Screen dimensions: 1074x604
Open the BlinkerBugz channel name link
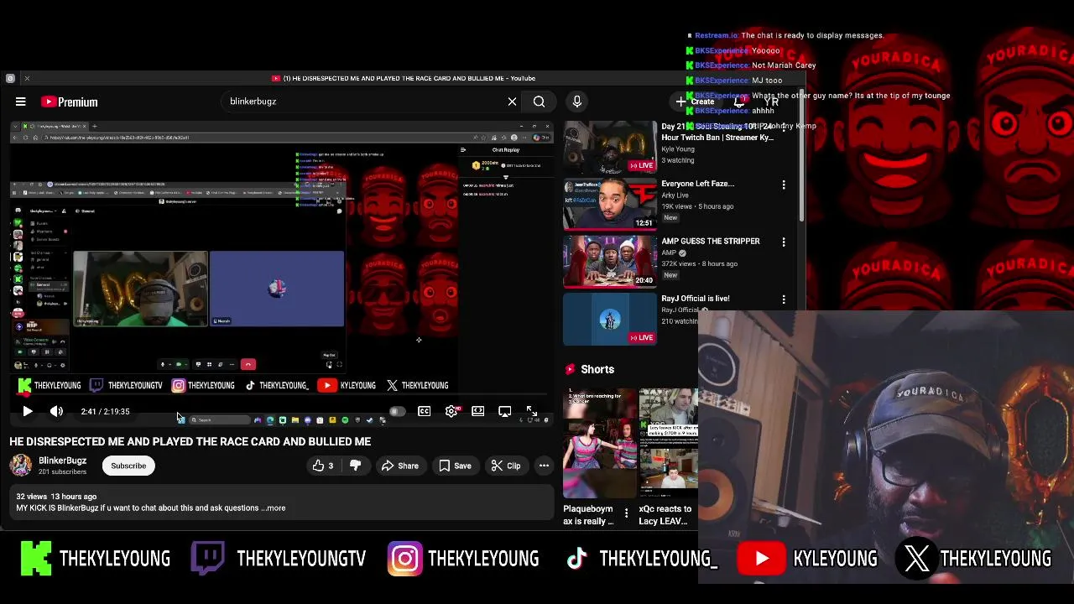62,461
